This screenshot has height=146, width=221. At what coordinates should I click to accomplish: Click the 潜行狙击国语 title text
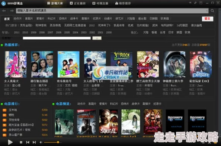click(39, 81)
